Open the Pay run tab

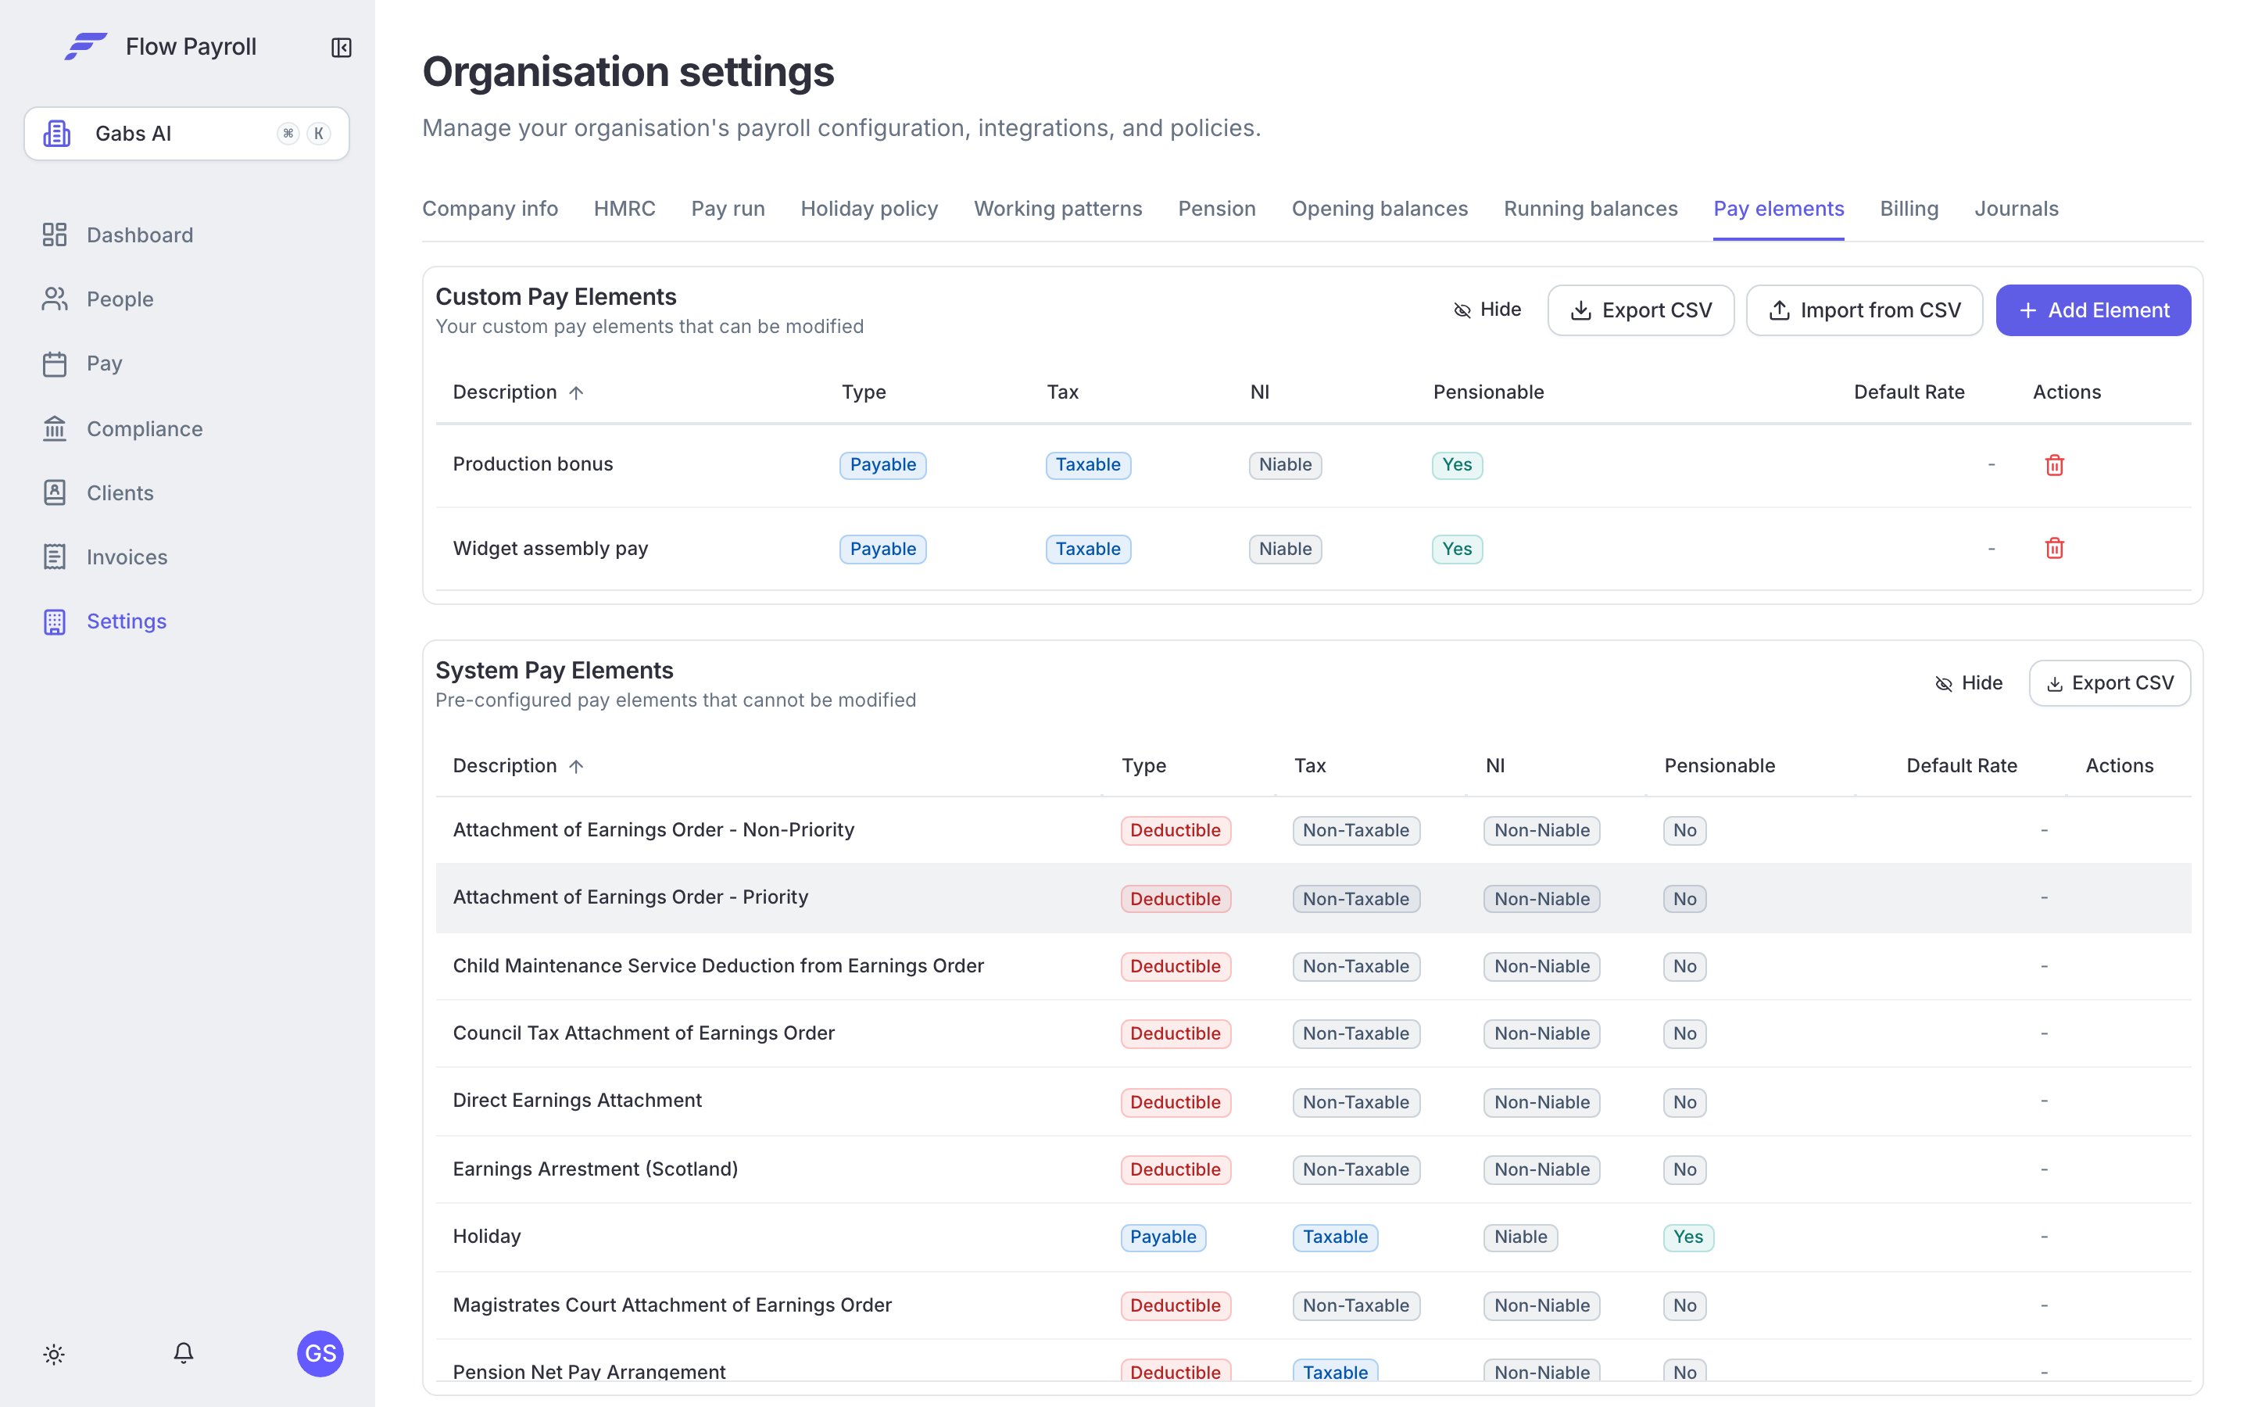728,209
